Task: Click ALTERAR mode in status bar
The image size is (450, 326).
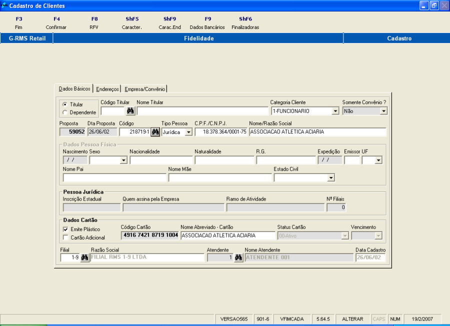Action: (352, 319)
